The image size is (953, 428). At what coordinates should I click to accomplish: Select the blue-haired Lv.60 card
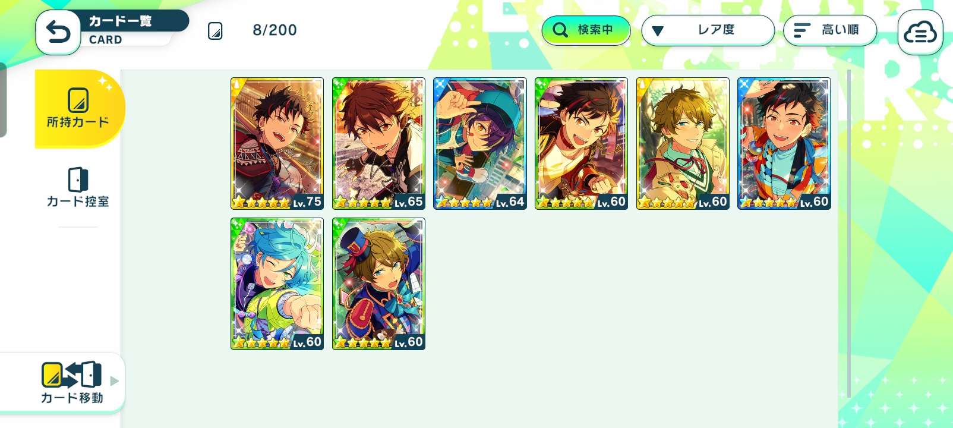coord(277,284)
